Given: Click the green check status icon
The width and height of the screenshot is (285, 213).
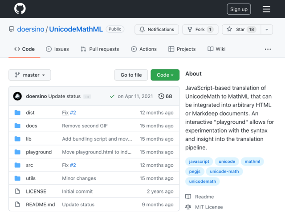Looking at the screenshot, I should coord(112,96).
